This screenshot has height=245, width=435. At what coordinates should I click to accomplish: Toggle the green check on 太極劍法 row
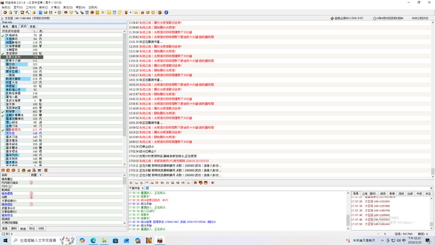coord(3,35)
